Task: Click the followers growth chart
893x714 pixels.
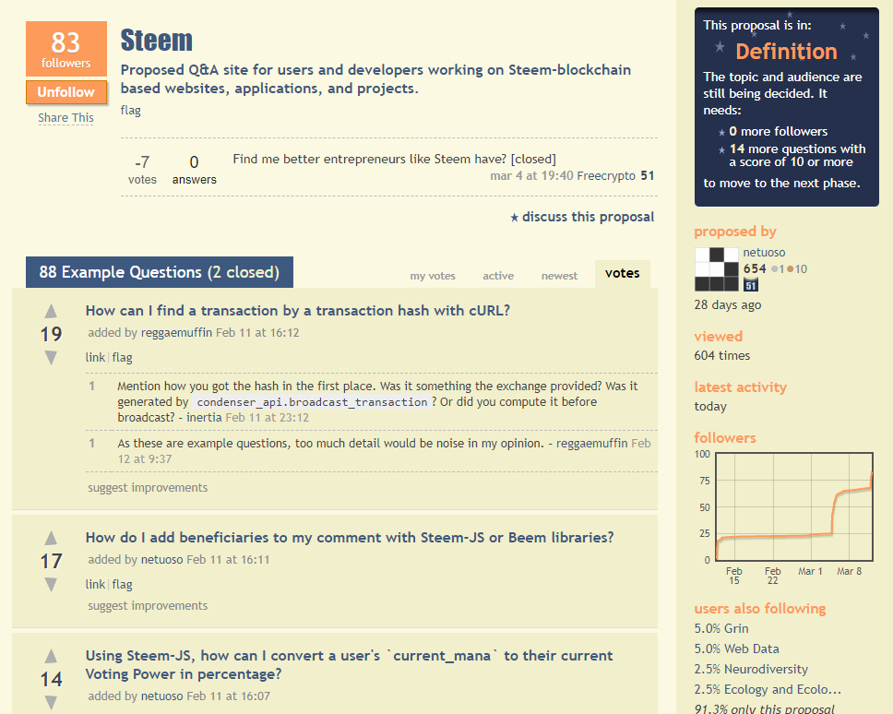Action: [x=794, y=506]
